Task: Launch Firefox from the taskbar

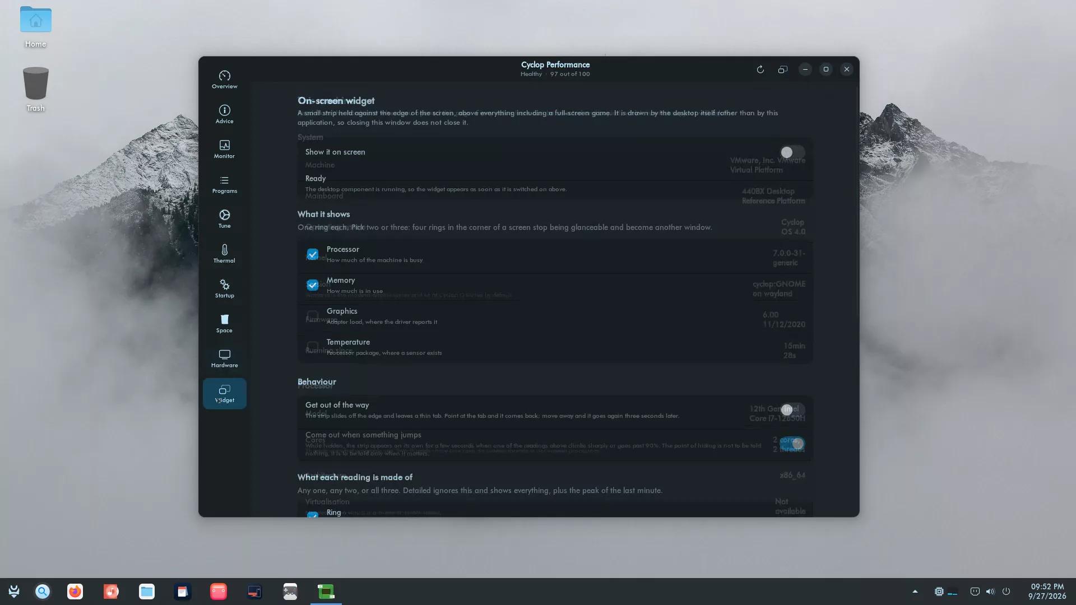Action: (x=75, y=592)
